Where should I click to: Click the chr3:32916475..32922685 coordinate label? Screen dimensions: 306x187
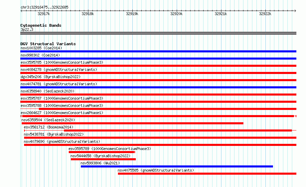point(44,8)
